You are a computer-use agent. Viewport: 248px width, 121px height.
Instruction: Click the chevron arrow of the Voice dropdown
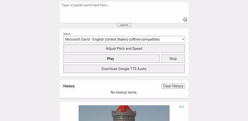coord(183,39)
